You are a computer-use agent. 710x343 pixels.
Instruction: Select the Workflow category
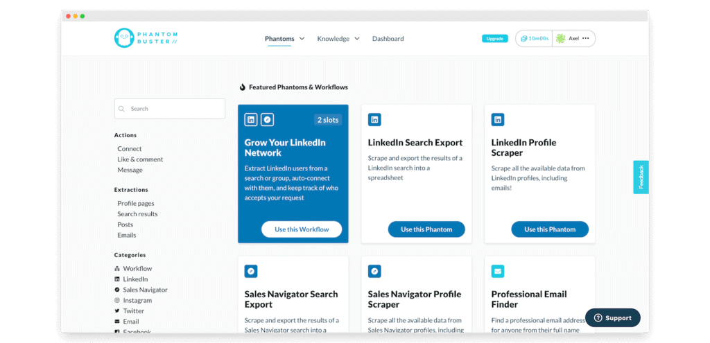click(138, 268)
